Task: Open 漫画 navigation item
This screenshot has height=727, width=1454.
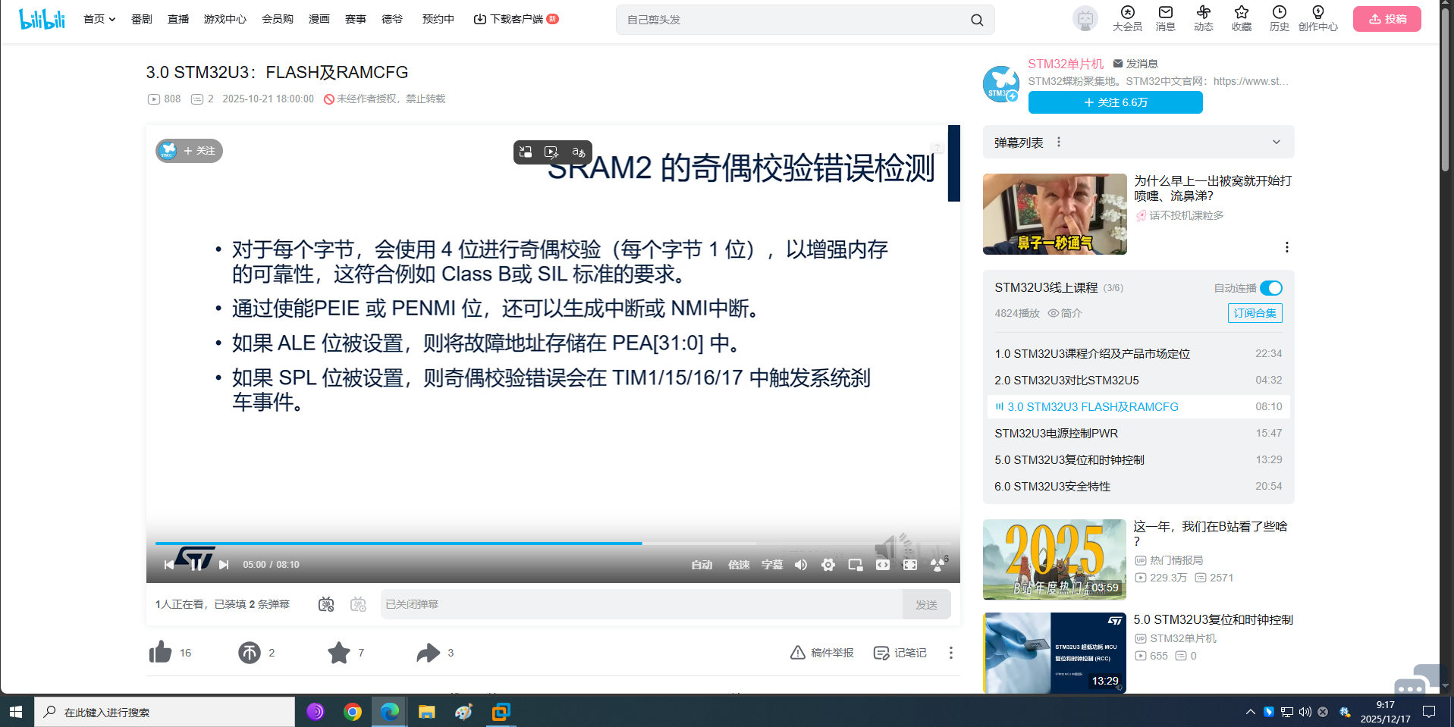Action: click(x=319, y=19)
